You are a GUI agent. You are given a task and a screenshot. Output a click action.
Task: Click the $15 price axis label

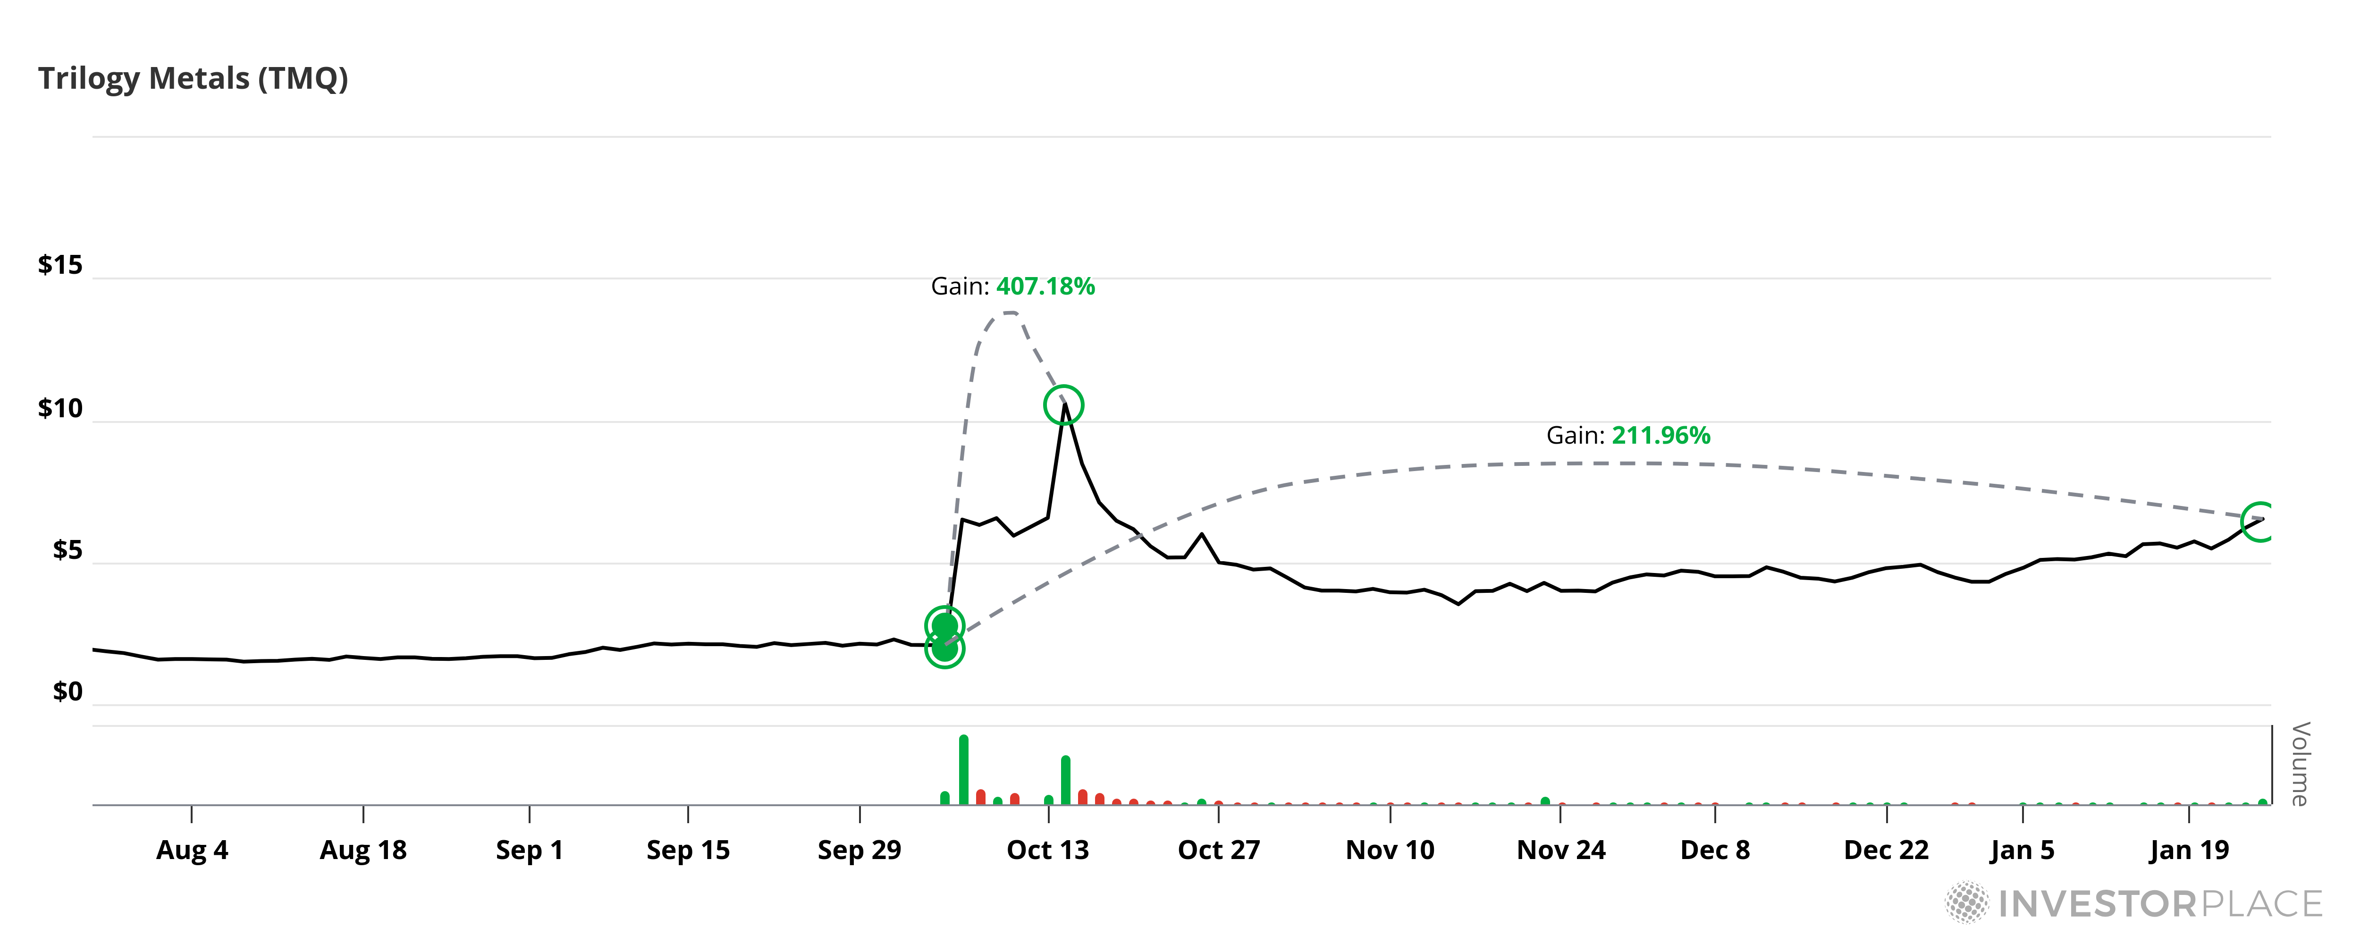[60, 266]
